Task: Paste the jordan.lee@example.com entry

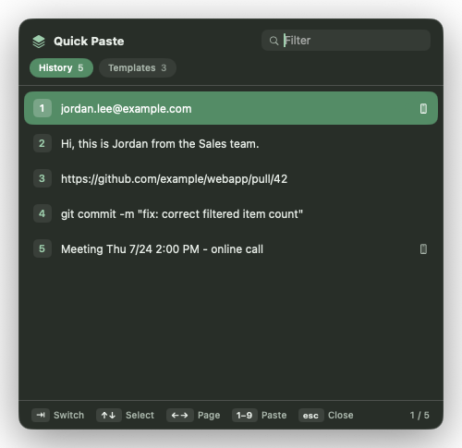Action: [231, 108]
